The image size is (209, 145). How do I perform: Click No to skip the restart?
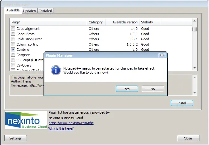point(153,89)
